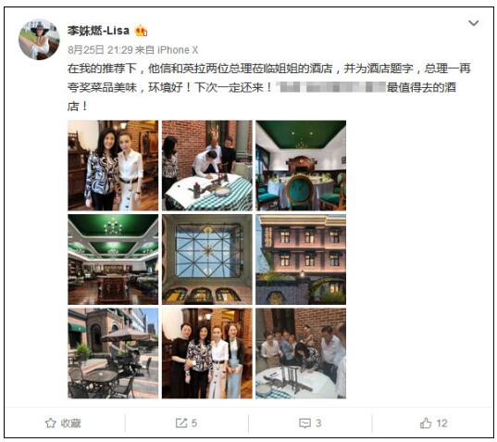Click the comment bubble icon
497x442 pixels.
tap(304, 423)
